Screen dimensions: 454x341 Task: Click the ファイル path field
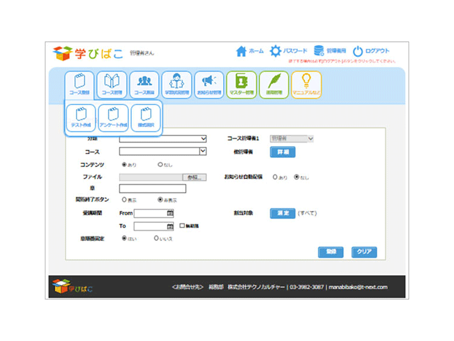[x=151, y=177]
